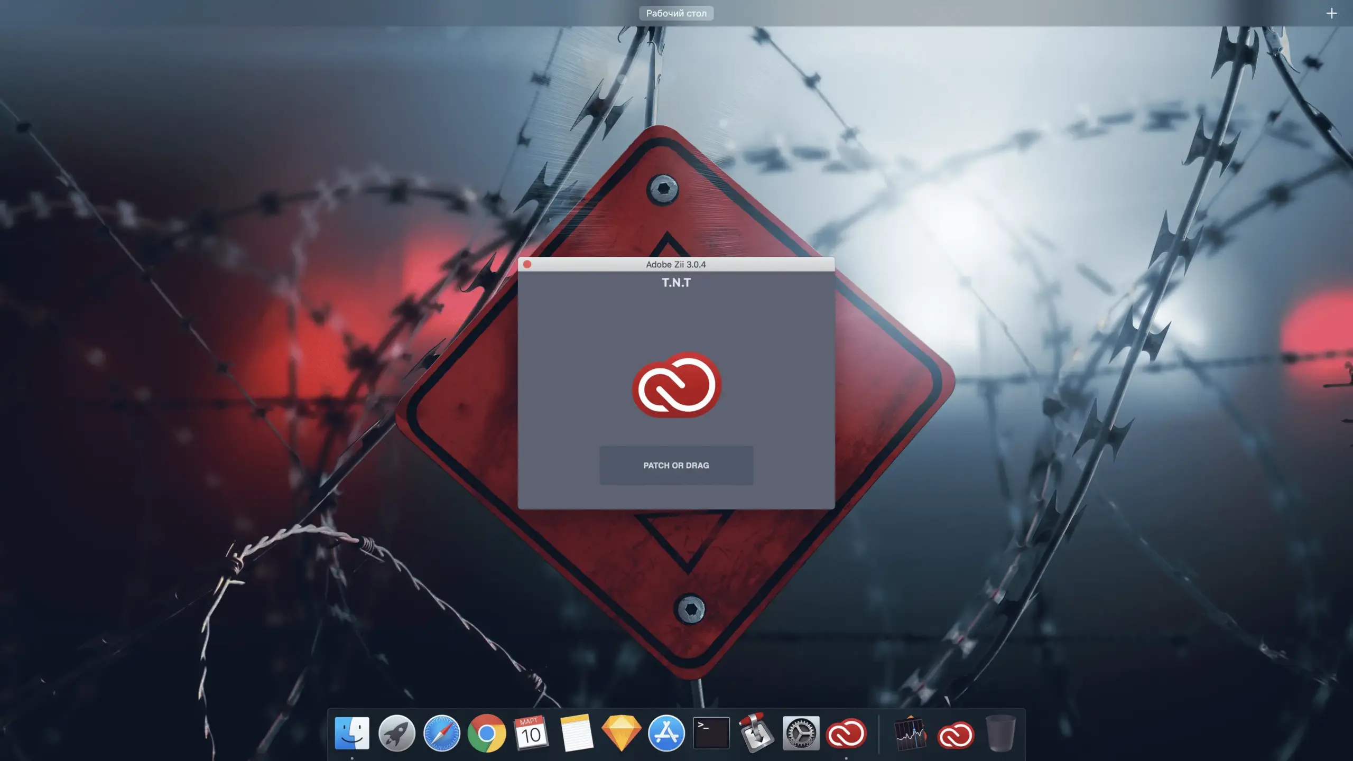The width and height of the screenshot is (1353, 761).
Task: Open the Transmission app in the dock
Action: (x=756, y=733)
